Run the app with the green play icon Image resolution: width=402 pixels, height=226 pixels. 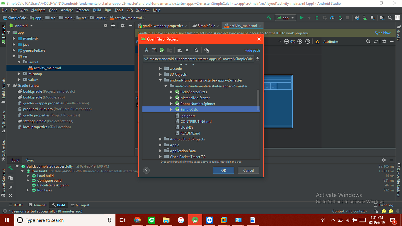pos(302,18)
